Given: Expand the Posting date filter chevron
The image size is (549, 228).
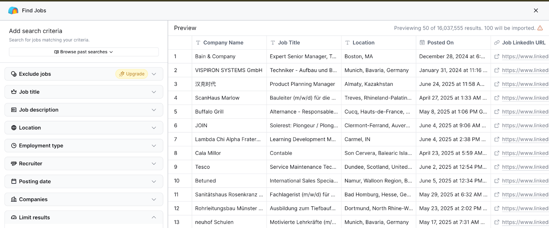Looking at the screenshot, I should tap(154, 181).
